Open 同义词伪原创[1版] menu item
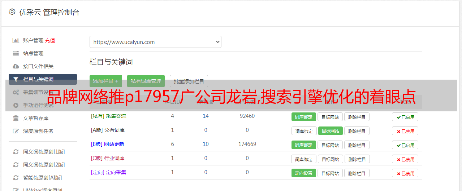This screenshot has width=462, height=191. (44, 152)
